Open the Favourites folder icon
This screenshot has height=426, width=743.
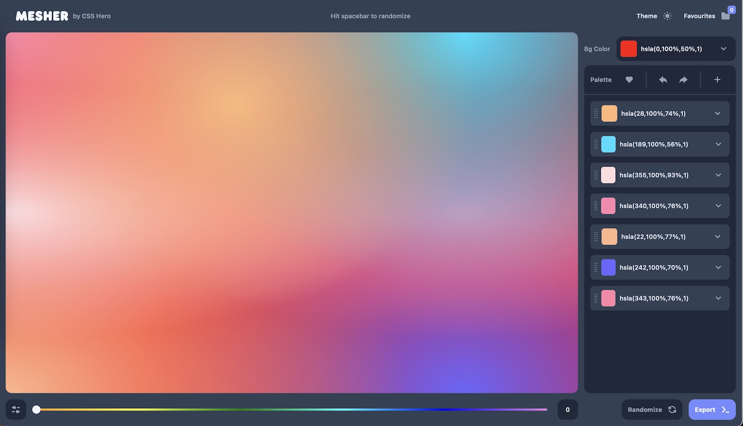click(x=726, y=16)
